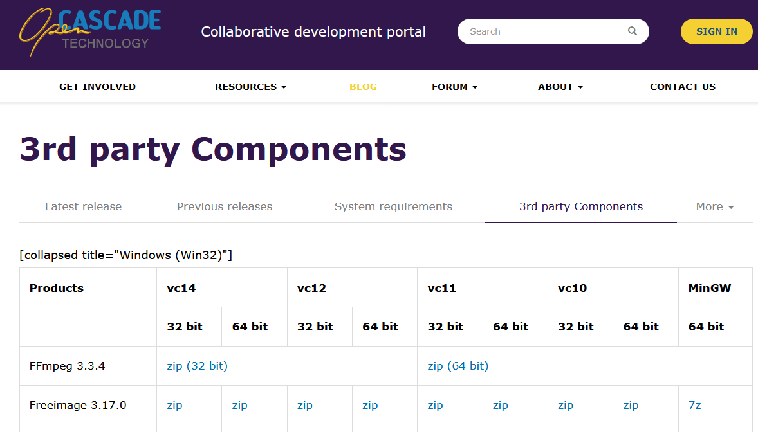Expand the FORUM dropdown menu

(454, 87)
